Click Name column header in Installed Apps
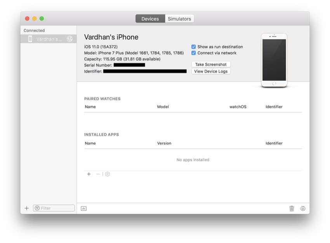This screenshot has width=330, height=243. pos(90,143)
